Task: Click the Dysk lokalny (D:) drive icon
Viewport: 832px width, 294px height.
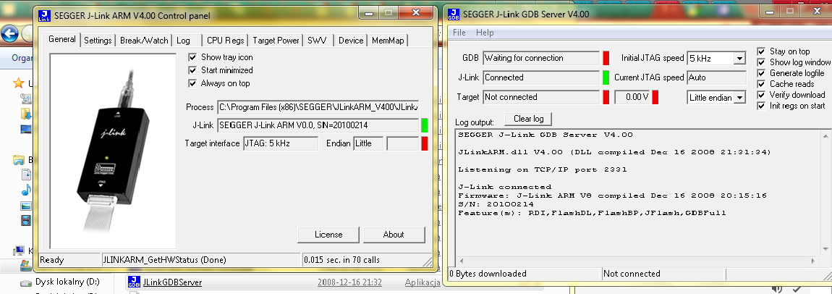Action: [25, 282]
